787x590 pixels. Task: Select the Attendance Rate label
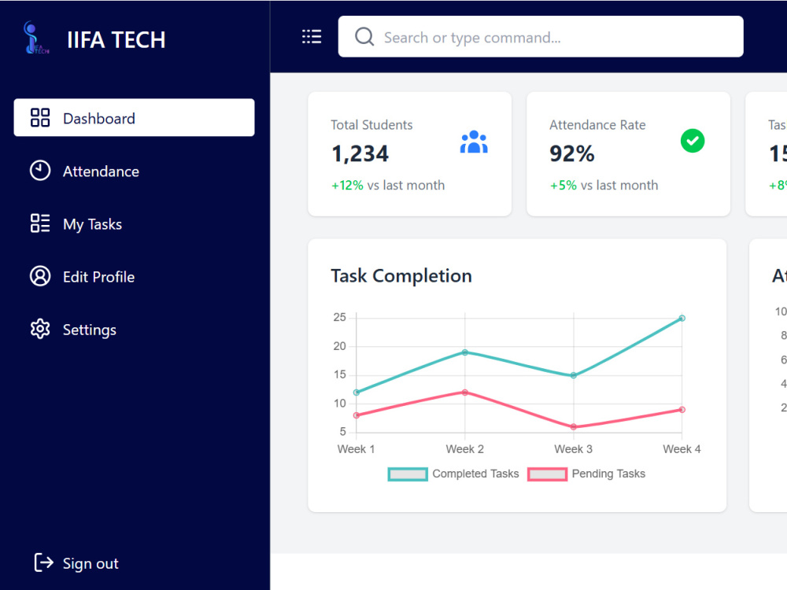597,125
